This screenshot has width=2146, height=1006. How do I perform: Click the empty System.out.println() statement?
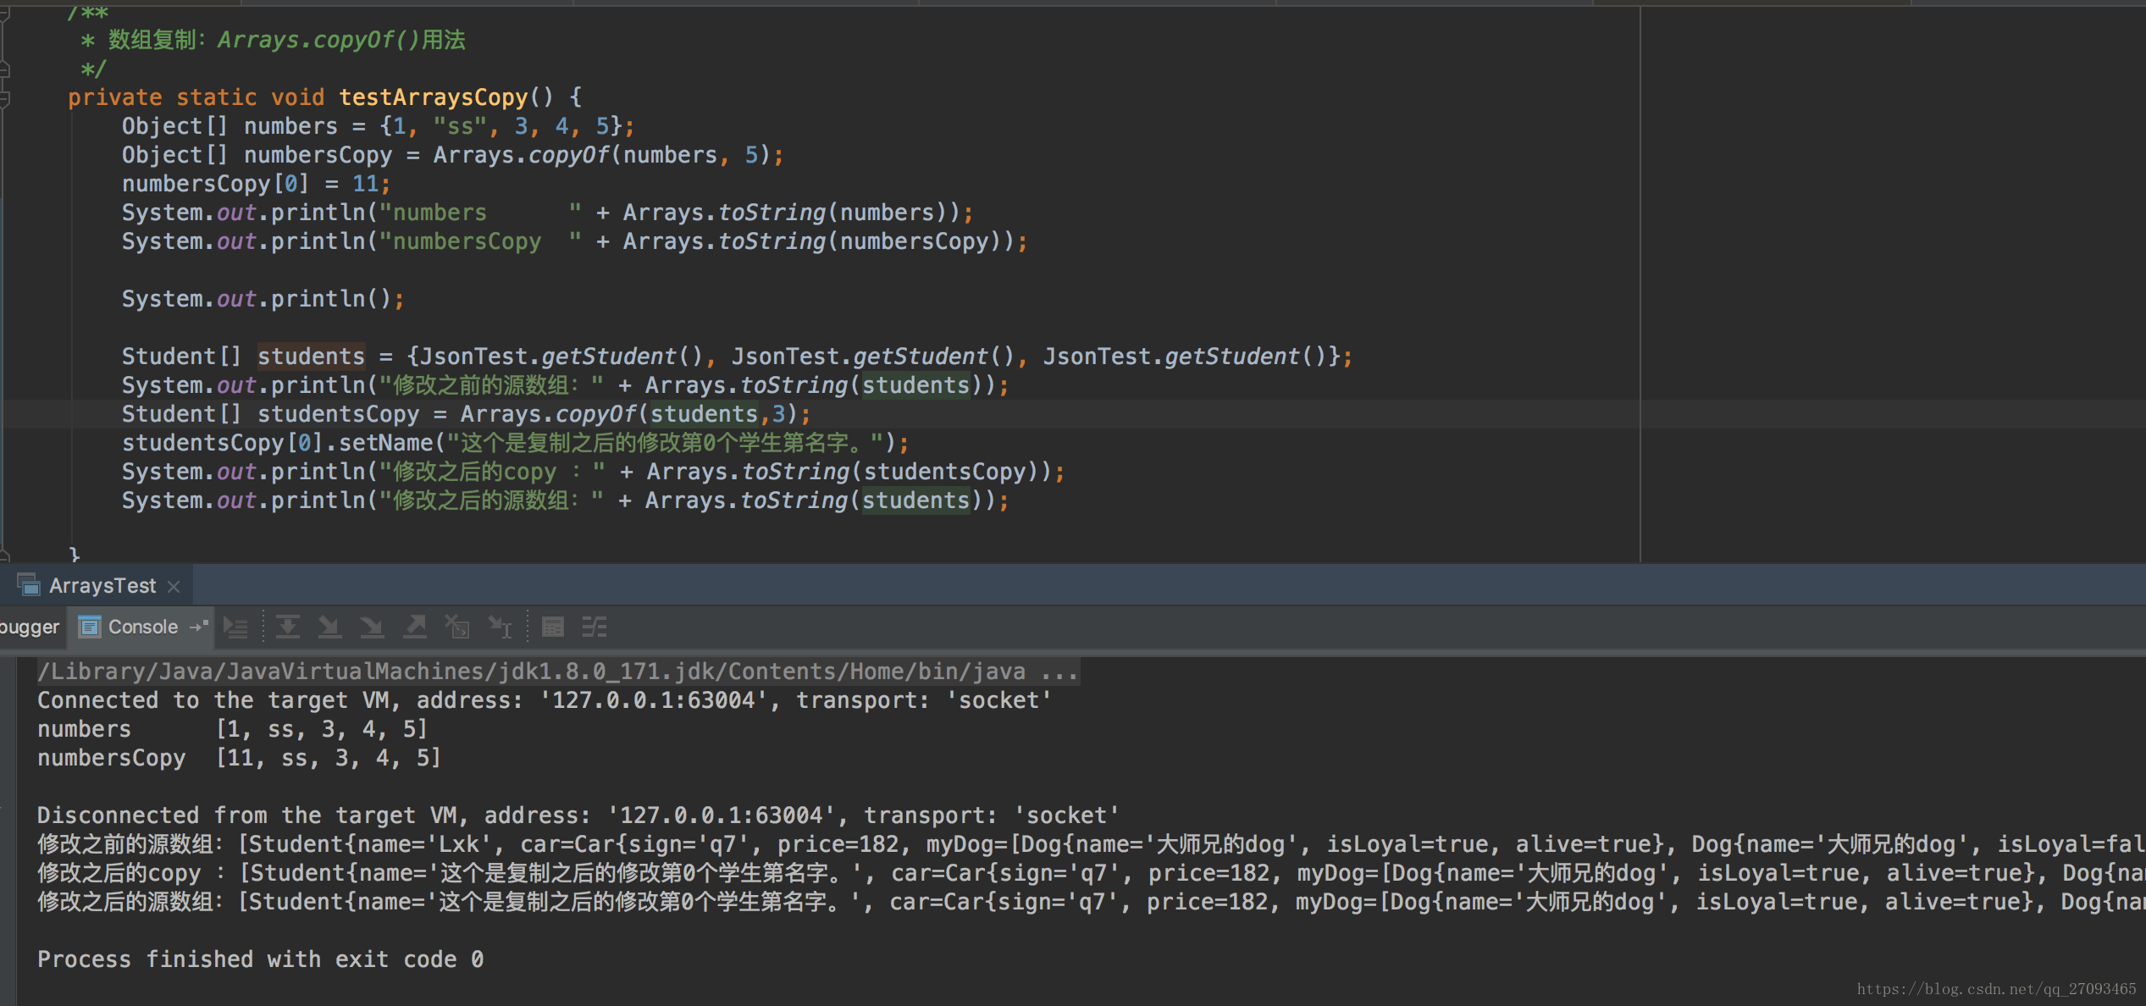263,299
